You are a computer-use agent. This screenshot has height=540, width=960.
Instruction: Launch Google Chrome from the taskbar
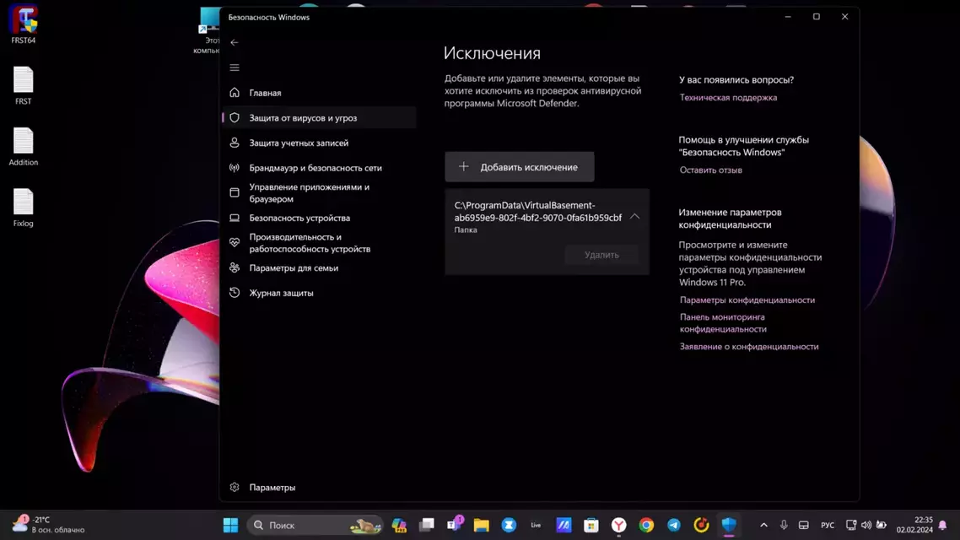[x=646, y=526]
